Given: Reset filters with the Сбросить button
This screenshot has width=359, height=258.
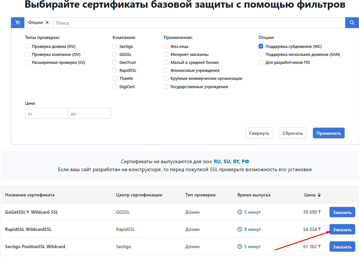Looking at the screenshot, I should [293, 133].
